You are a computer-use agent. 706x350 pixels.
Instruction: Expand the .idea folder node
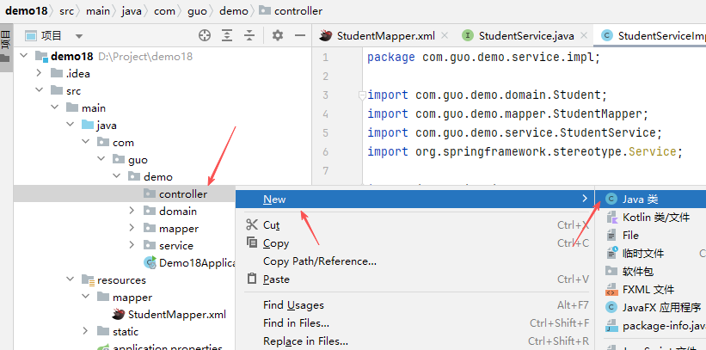point(39,74)
